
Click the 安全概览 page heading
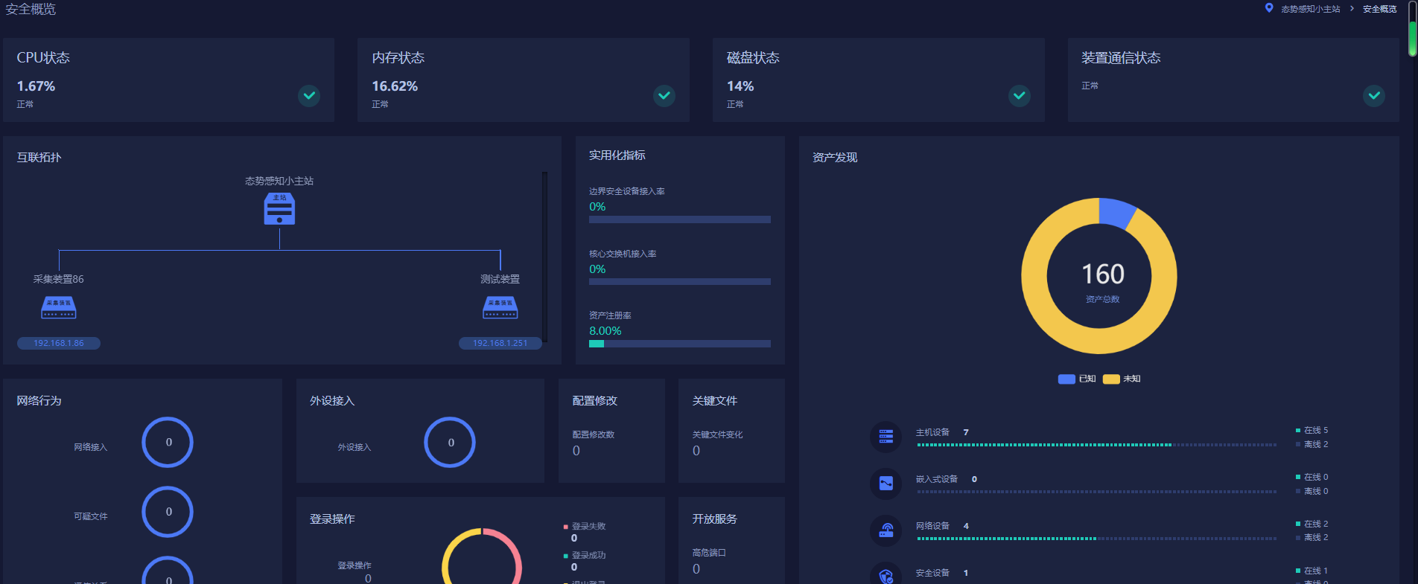[x=31, y=9]
